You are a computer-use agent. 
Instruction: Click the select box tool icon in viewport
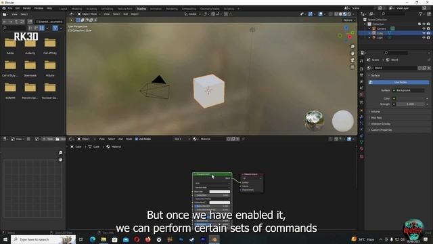(78, 20)
